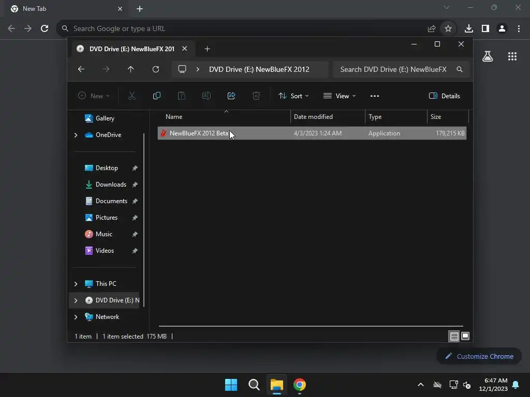Open taskbar Search
The height and width of the screenshot is (397, 530).
tap(254, 385)
